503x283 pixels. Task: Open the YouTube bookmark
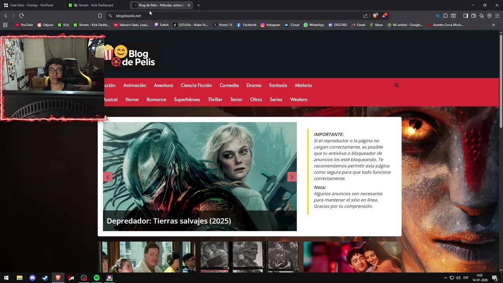[24, 25]
